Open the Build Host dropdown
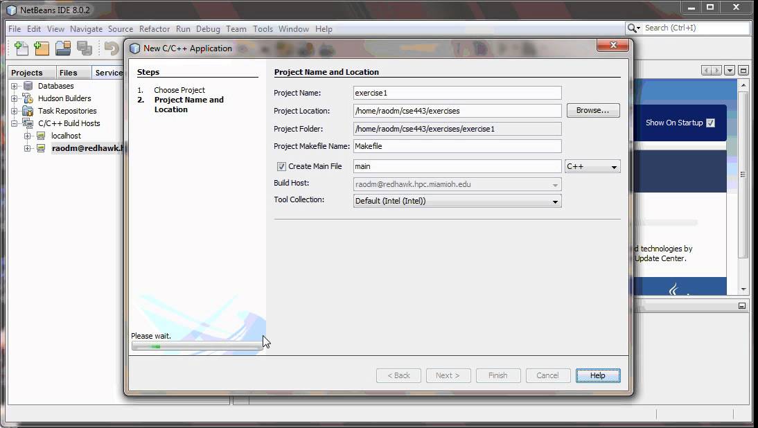758x428 pixels. tap(457, 184)
